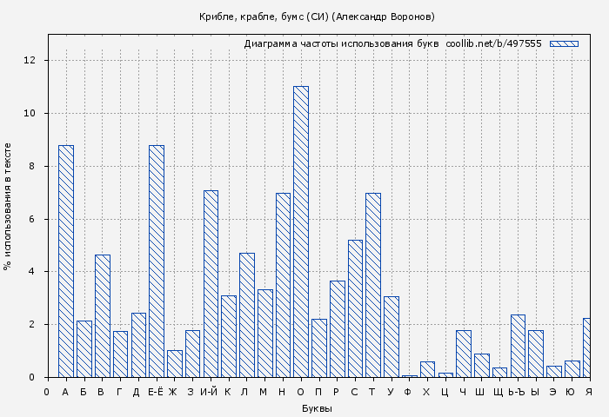This screenshot has width=609, height=417.
Task: Click the legend text 'Диаграмма частоты использования букв'
Action: pos(341,43)
